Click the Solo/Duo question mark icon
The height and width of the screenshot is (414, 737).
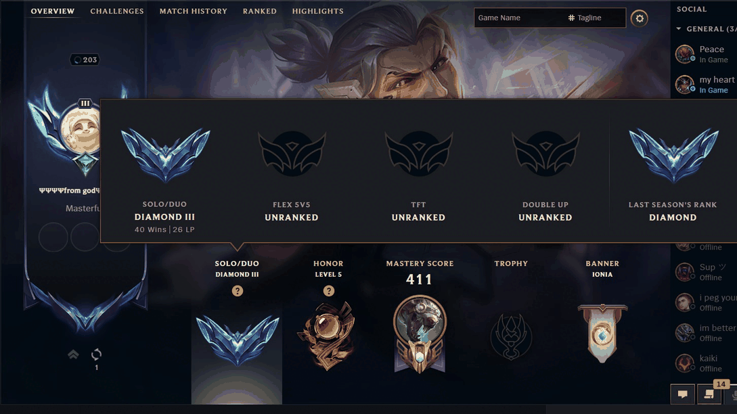pos(238,291)
